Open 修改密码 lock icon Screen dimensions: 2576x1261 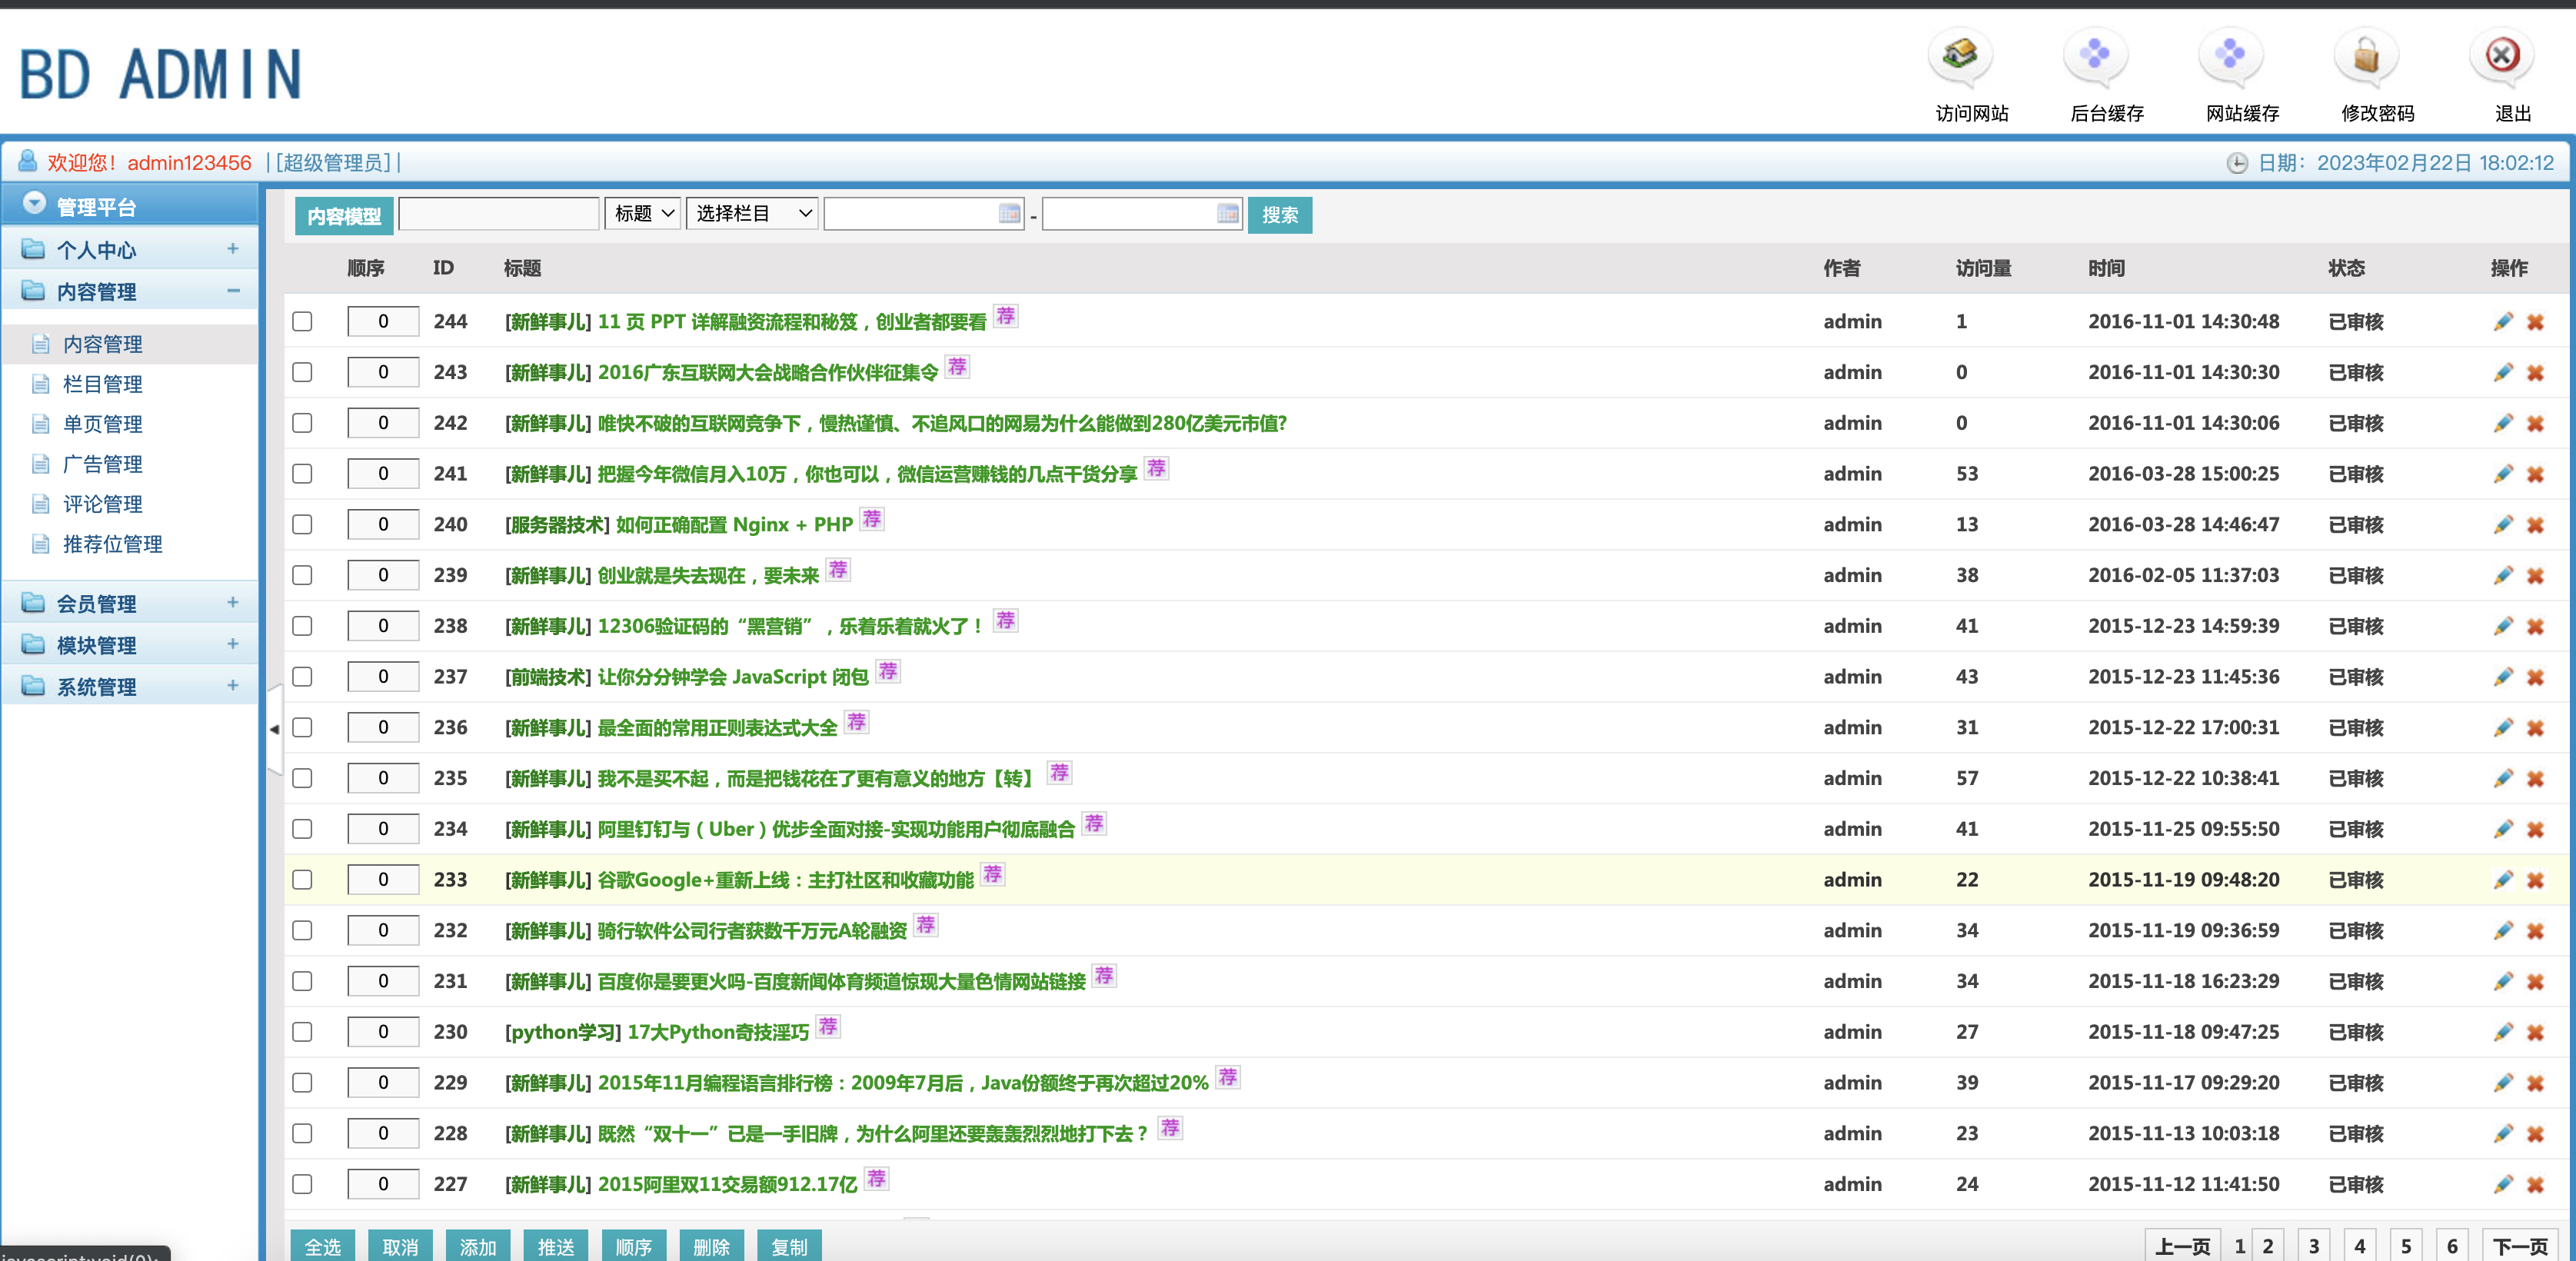[2366, 56]
